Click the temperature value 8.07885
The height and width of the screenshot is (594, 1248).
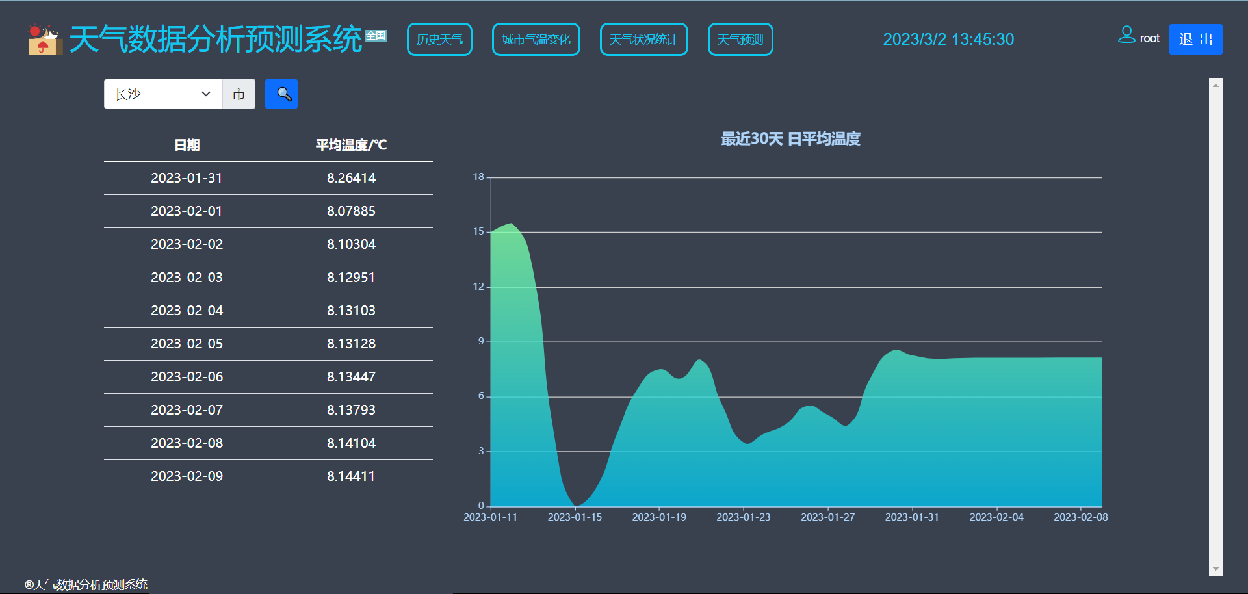pyautogui.click(x=351, y=211)
